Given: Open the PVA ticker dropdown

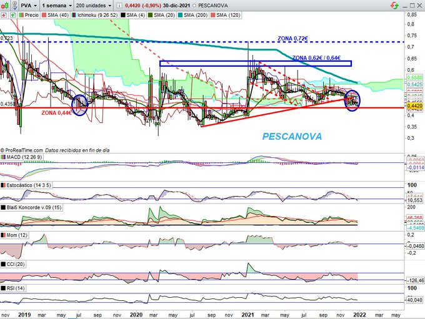Looking at the screenshot, I should [29, 6].
